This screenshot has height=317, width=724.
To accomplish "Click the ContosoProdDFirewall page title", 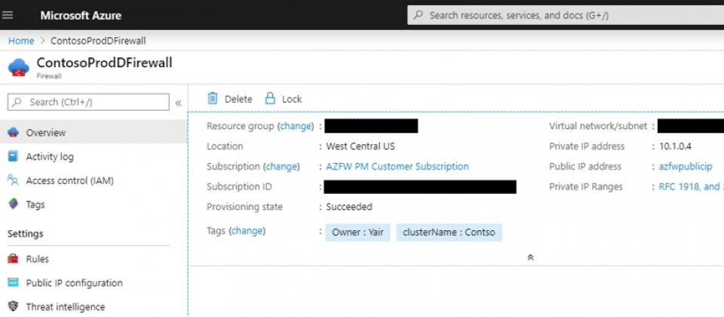I will pyautogui.click(x=104, y=63).
